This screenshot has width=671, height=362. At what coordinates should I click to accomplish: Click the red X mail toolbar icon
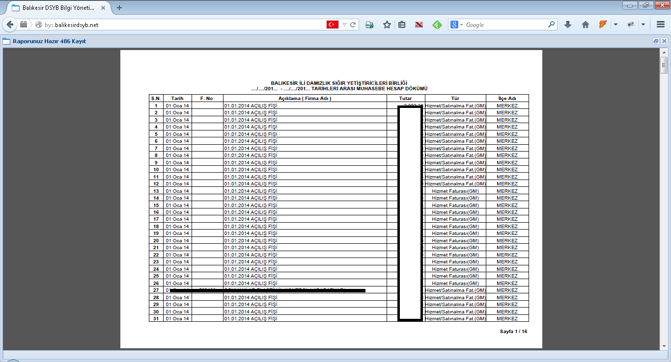point(419,25)
